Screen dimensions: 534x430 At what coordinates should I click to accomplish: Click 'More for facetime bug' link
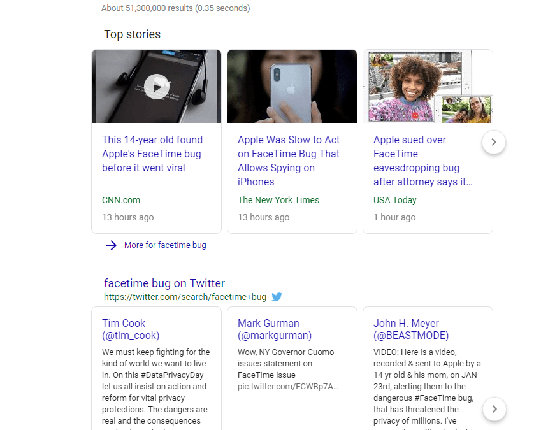pyautogui.click(x=165, y=245)
